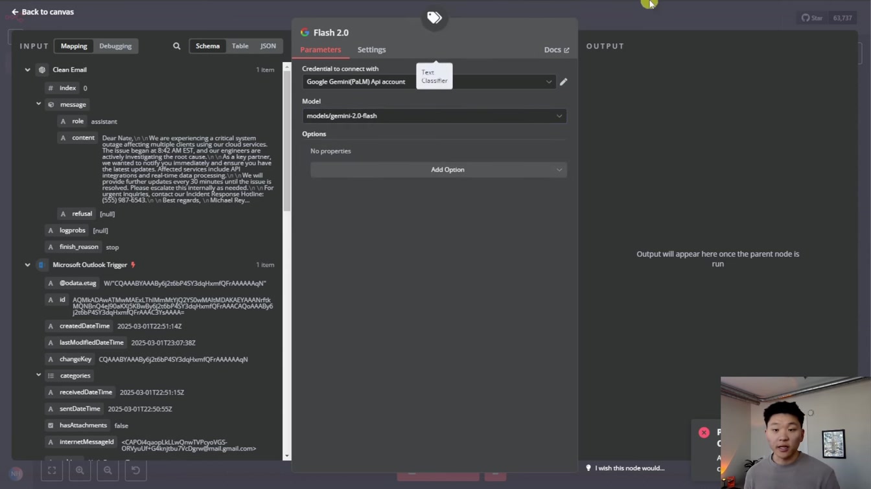871x489 pixels.
Task: Click the reset zoom canvas icon
Action: point(135,470)
